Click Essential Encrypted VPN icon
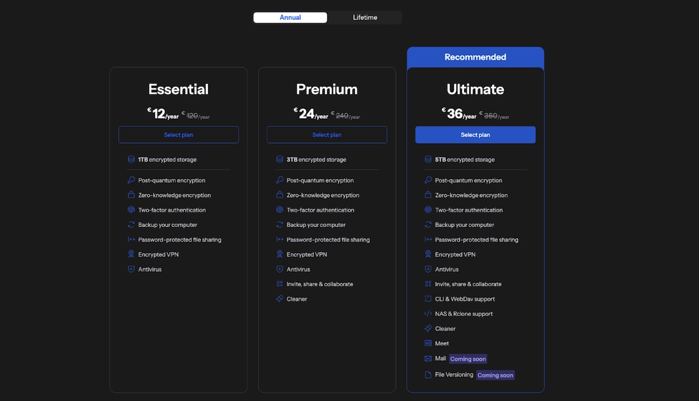 click(x=131, y=254)
